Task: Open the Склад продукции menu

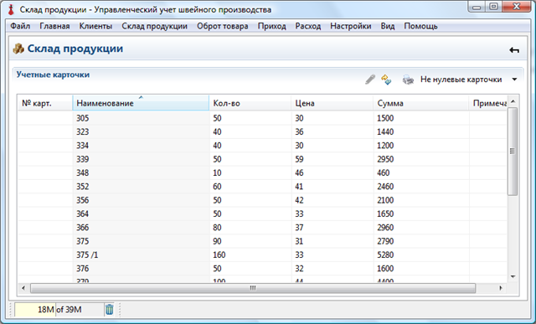Action: coord(154,26)
